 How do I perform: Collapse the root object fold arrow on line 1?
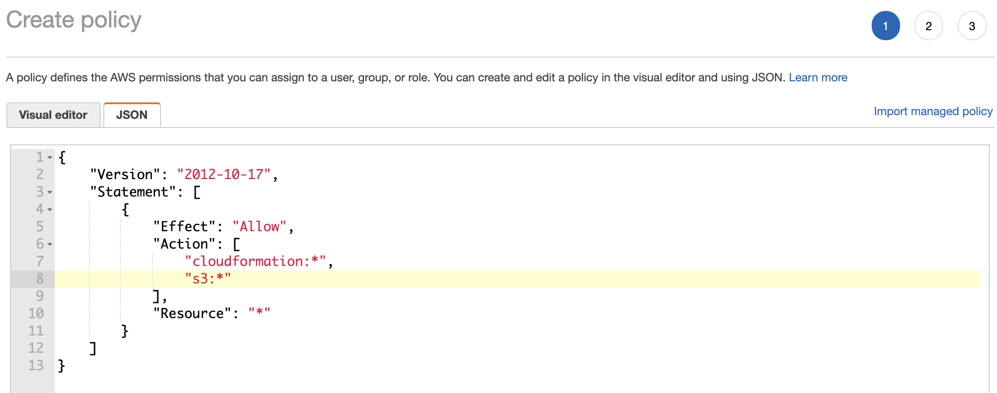pyautogui.click(x=50, y=158)
